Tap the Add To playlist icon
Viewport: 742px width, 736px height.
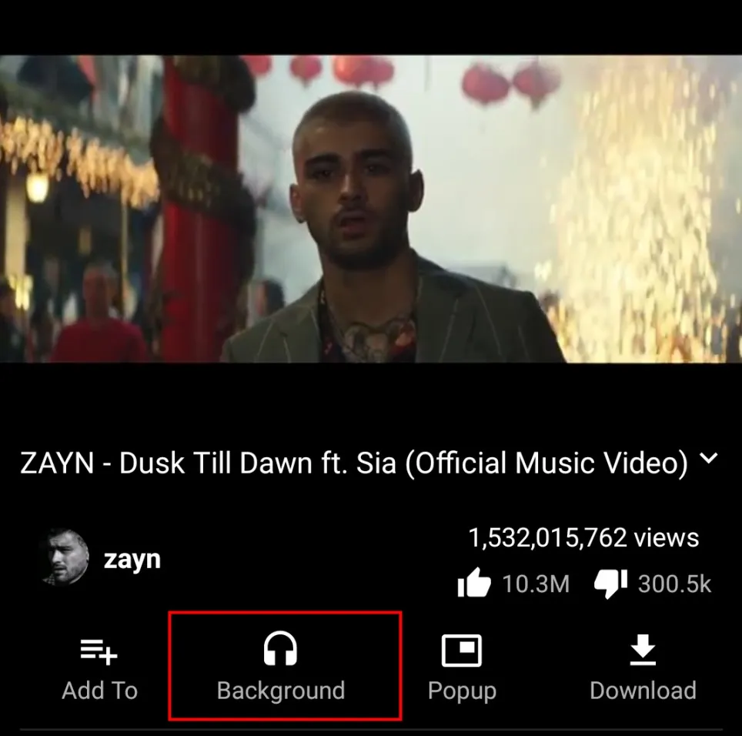[99, 652]
